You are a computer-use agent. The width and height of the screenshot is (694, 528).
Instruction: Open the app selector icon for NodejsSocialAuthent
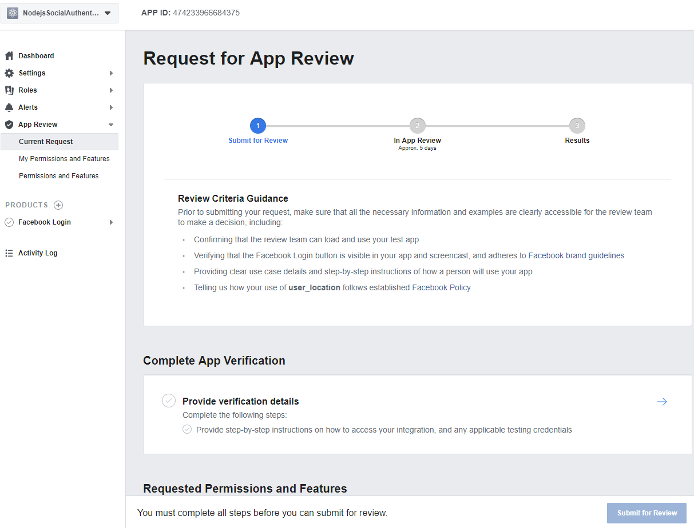[x=13, y=13]
